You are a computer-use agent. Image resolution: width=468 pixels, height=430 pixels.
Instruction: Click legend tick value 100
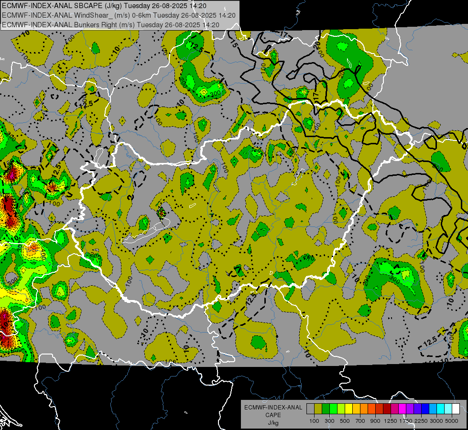coord(314,421)
